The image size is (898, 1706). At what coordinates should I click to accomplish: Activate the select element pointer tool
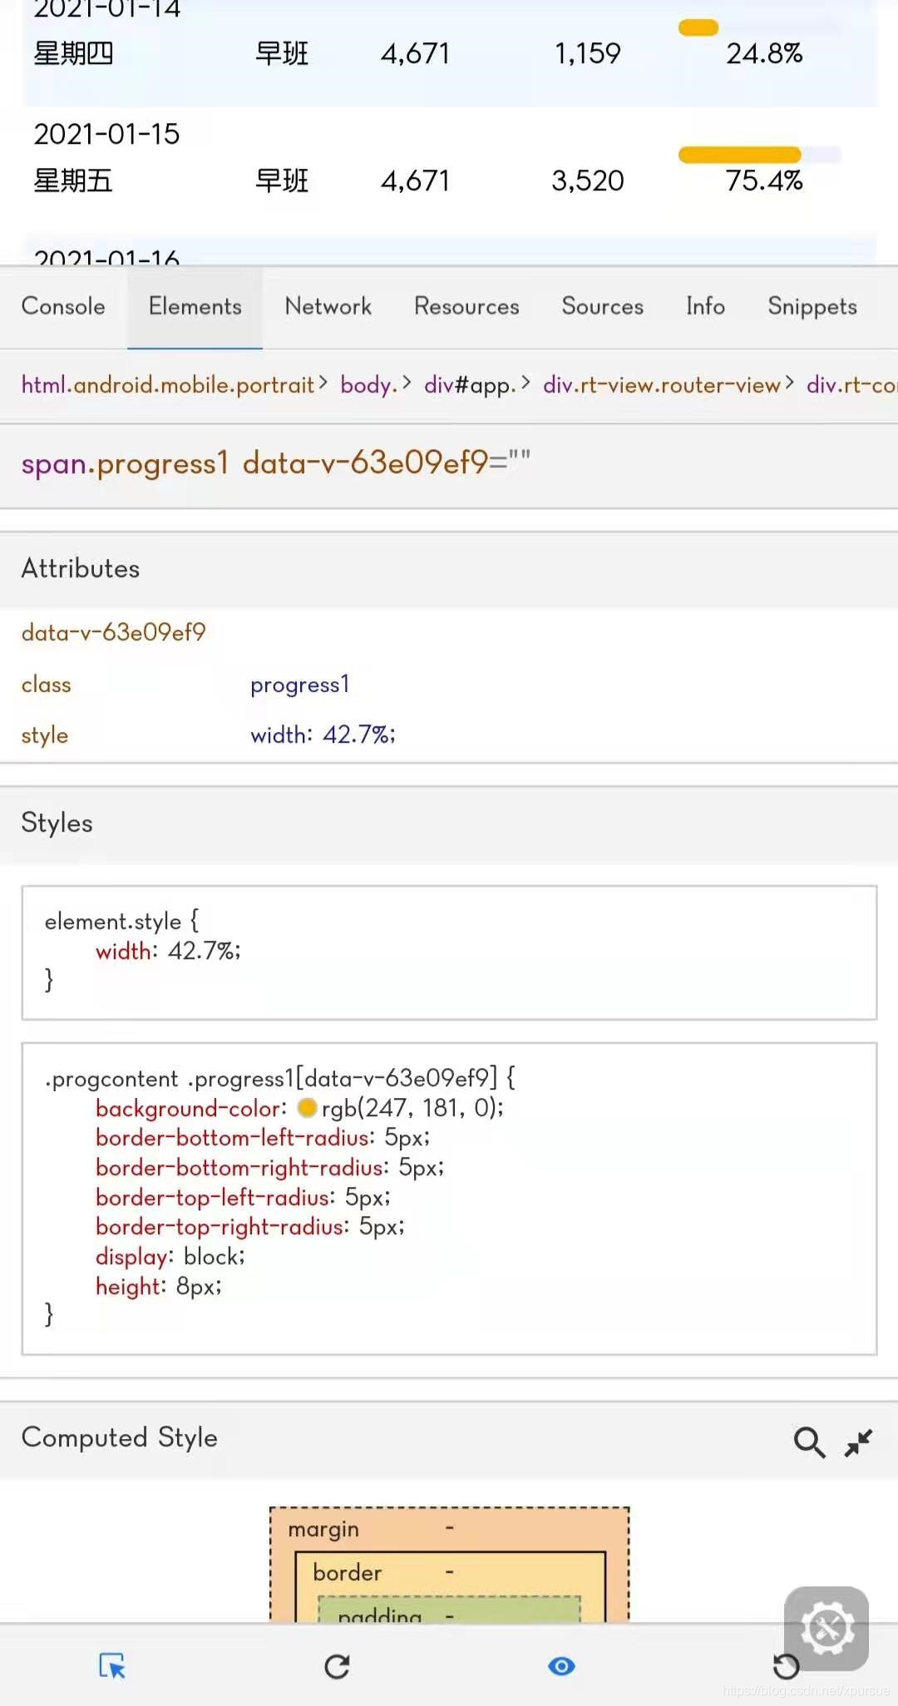[x=112, y=1666]
